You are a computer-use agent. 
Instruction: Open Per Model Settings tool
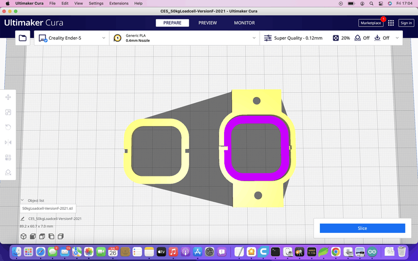8,157
